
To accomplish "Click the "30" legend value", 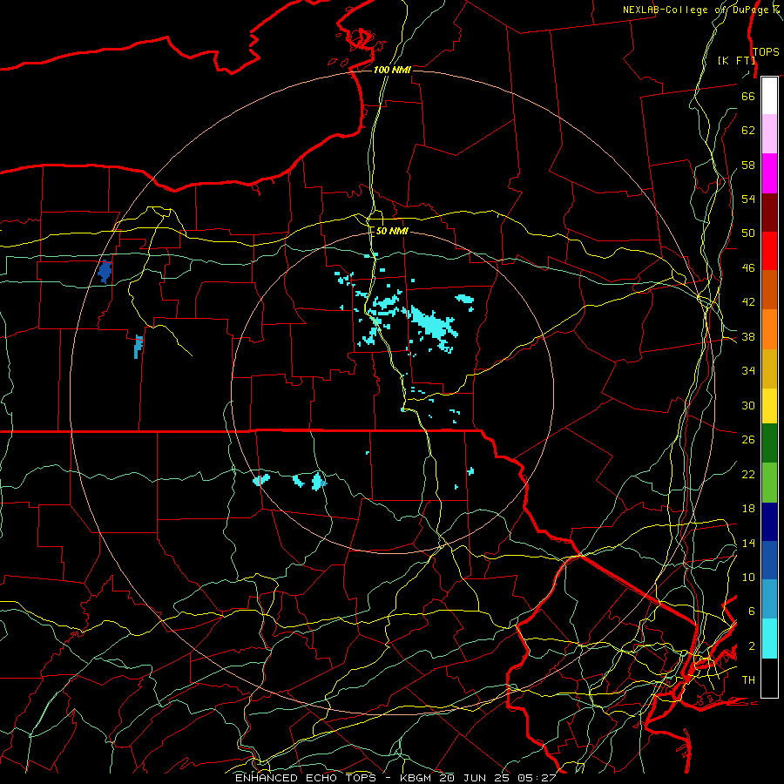I will pyautogui.click(x=748, y=405).
